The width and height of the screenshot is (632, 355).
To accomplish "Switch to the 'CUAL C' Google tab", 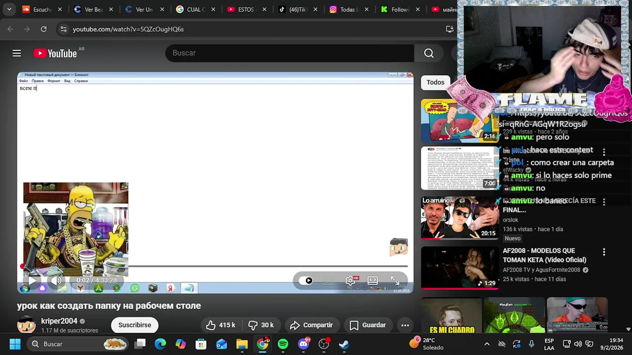I will [196, 9].
